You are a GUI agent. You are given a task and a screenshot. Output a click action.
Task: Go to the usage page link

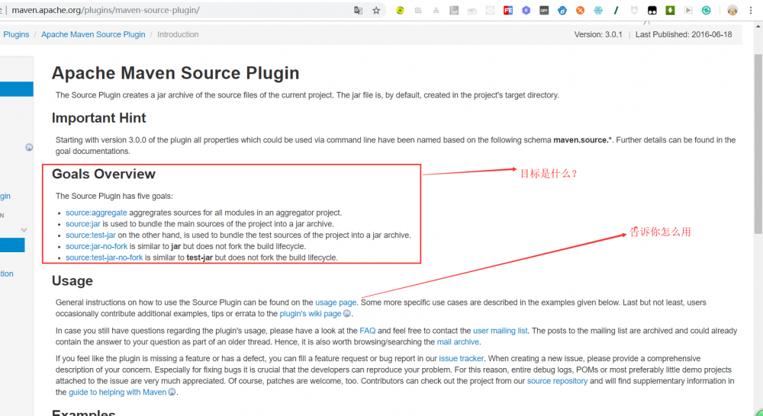tap(336, 302)
